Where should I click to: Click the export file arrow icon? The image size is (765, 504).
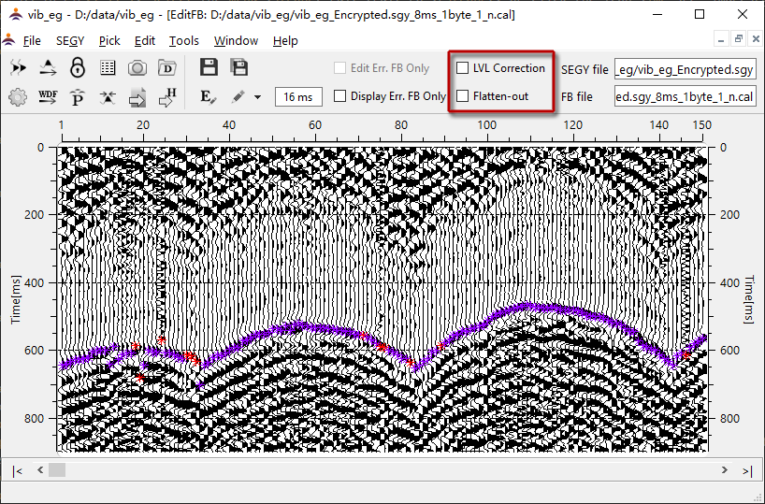point(137,97)
